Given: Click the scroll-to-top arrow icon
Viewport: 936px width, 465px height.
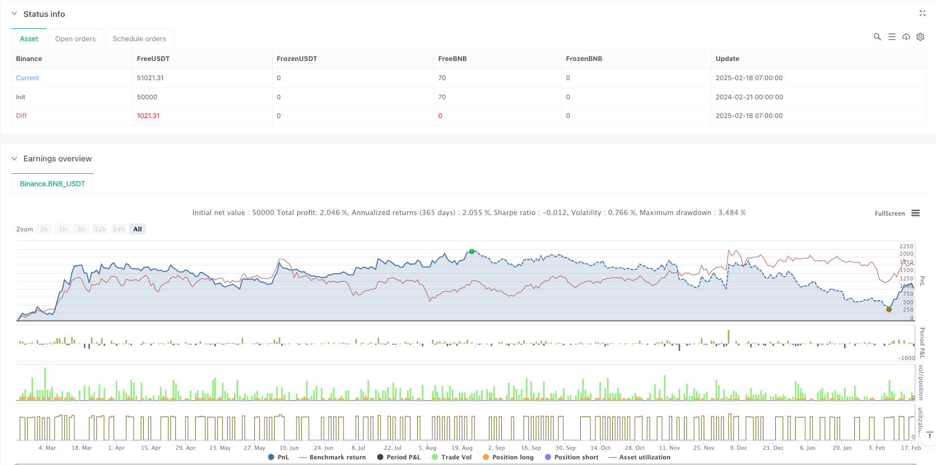Looking at the screenshot, I should 930,435.
